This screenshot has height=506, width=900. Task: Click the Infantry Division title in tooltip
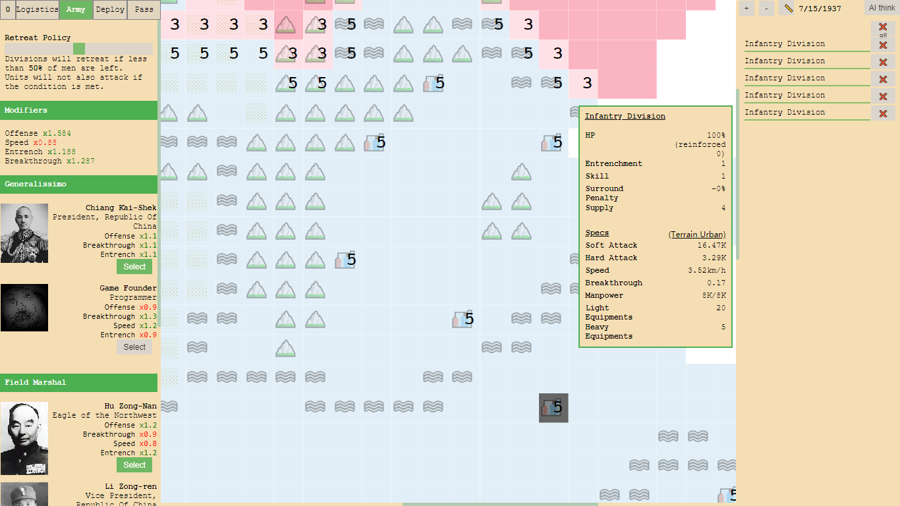tap(625, 116)
